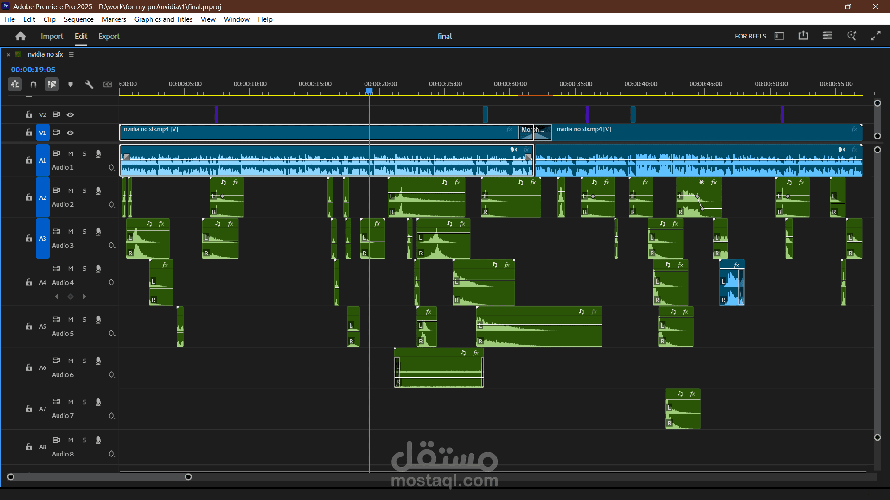The image size is (890, 500).
Task: Enable voice-over record on Audio 2
Action: (x=98, y=190)
